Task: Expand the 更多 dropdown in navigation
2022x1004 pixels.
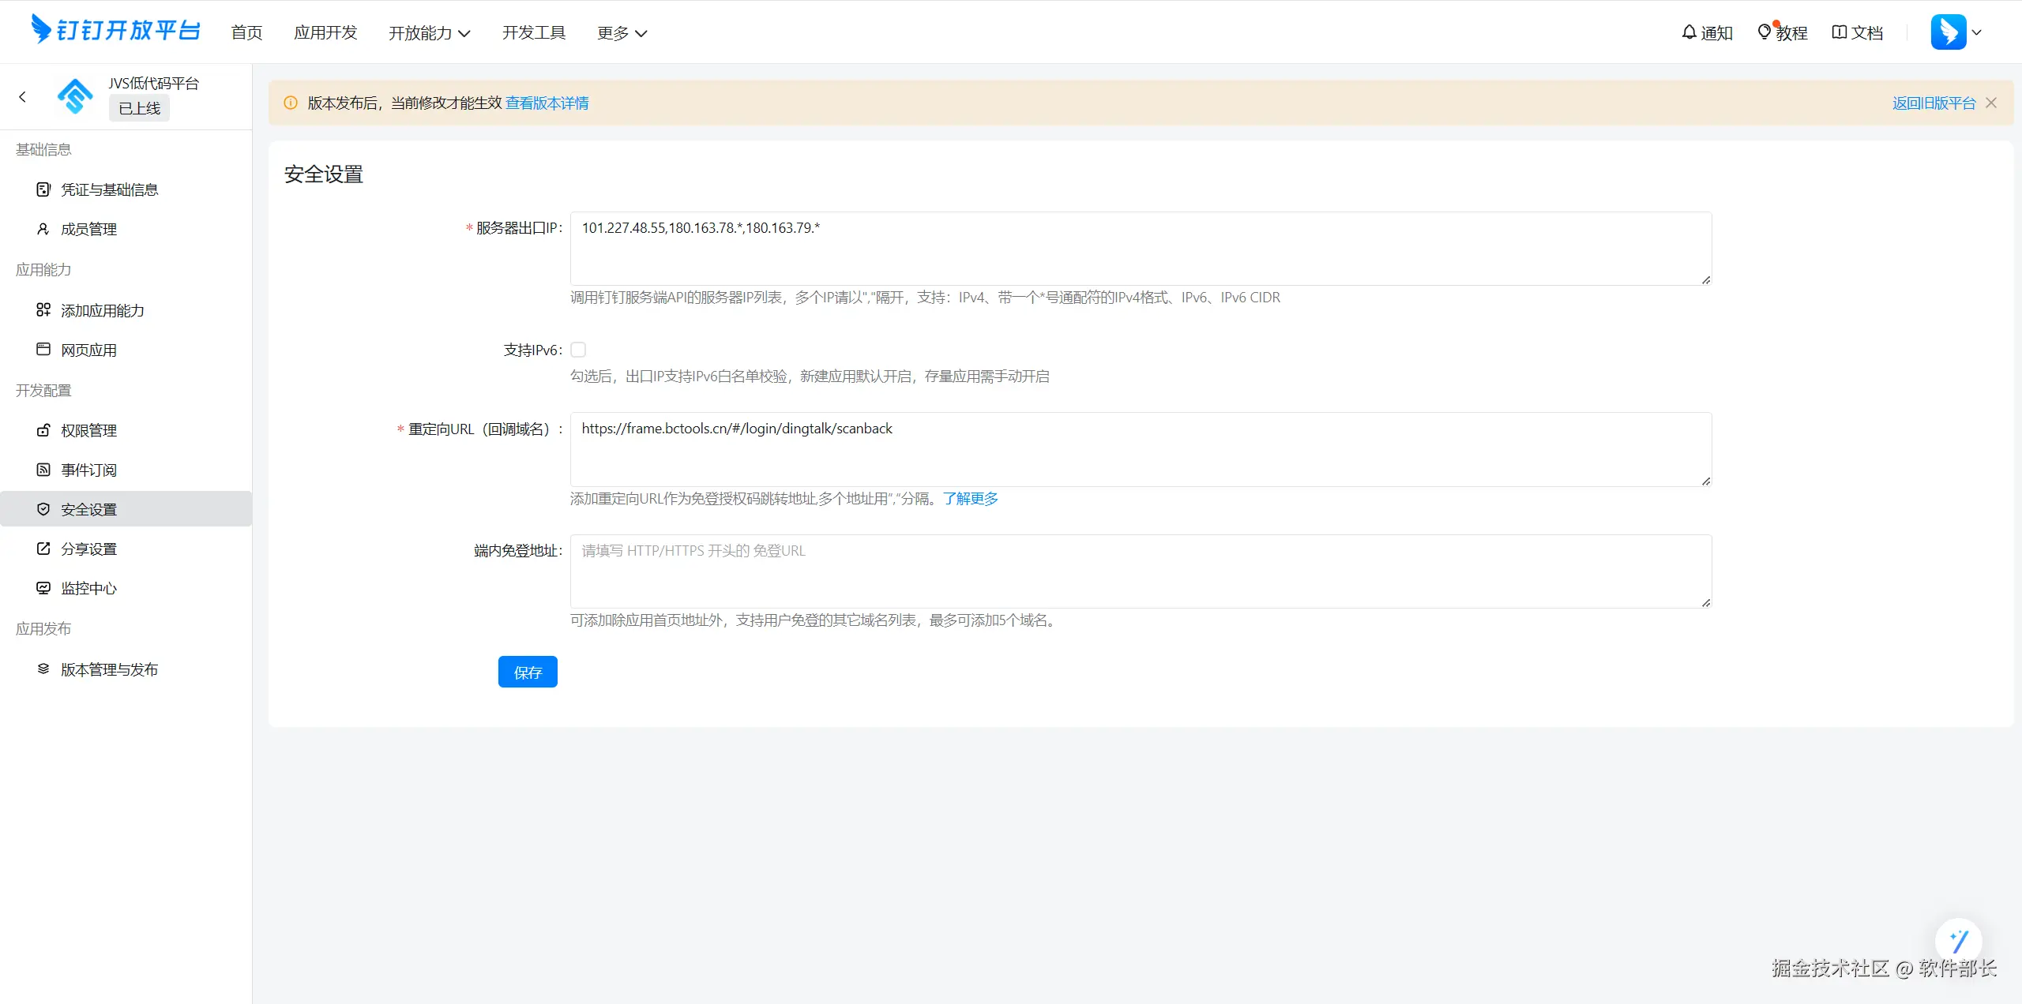Action: [x=622, y=32]
